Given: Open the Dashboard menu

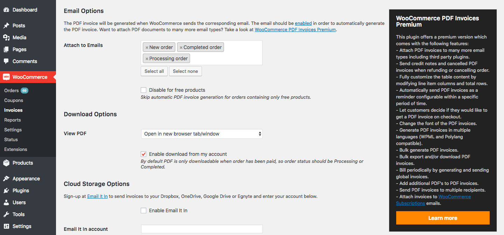Looking at the screenshot, I should pyautogui.click(x=28, y=10).
